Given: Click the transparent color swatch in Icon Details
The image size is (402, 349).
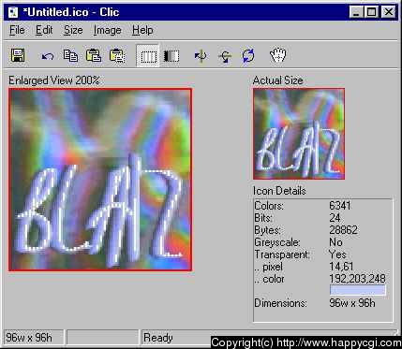Looking at the screenshot, I should 358,290.
